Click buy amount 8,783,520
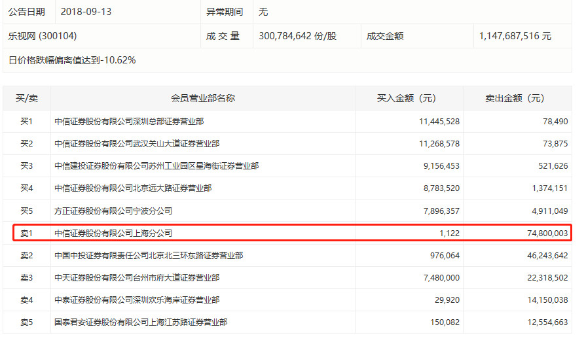Screen dimensions: 586x344 click(441, 188)
